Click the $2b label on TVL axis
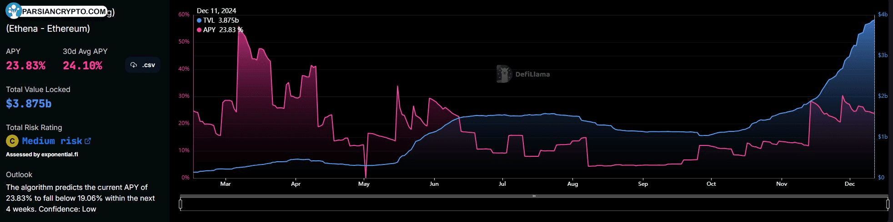Image resolution: width=893 pixels, height=222 pixels. 883,96
